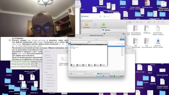The width and height of the screenshot is (169, 95).
Task: Open Файл menu in the VM terminal
Action: point(72,43)
